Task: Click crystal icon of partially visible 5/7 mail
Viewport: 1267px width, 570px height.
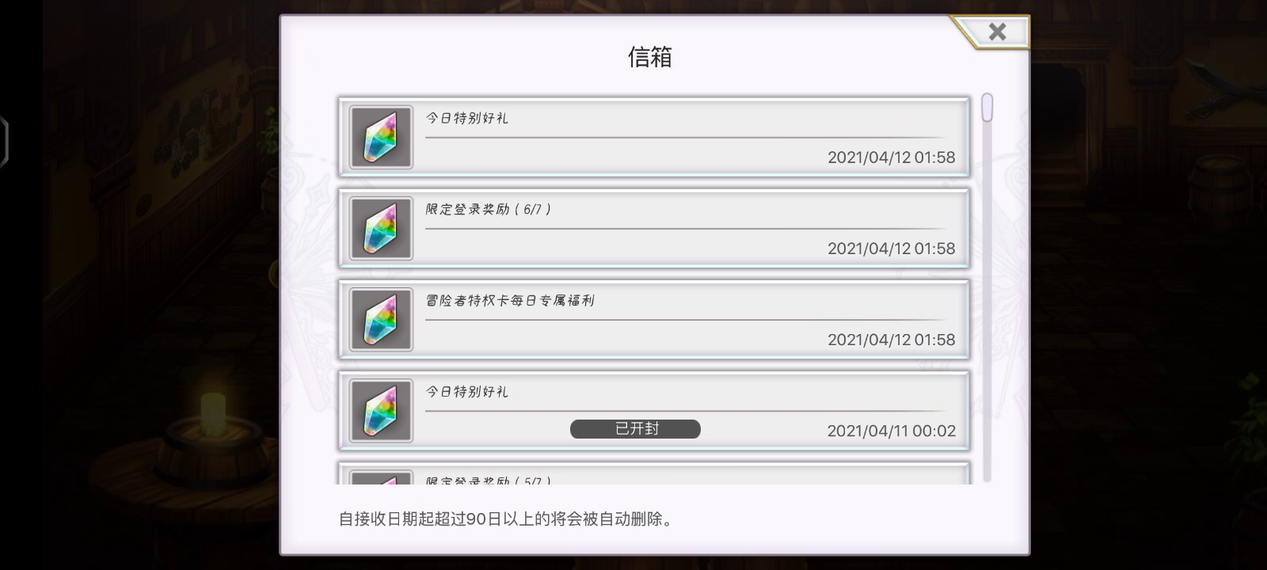Action: click(381, 477)
